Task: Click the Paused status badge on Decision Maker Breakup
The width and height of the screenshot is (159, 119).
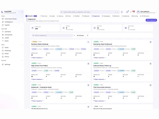Action: click(x=34, y=42)
